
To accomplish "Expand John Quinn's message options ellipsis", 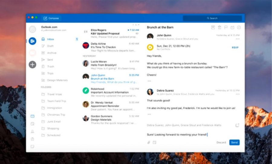I will tap(238, 39).
